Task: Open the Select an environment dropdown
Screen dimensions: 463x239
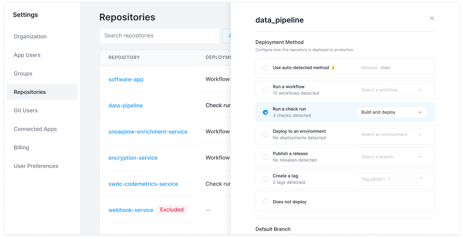Action: point(392,134)
